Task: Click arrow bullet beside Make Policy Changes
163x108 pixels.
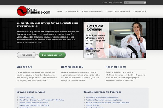Action: click(18, 100)
